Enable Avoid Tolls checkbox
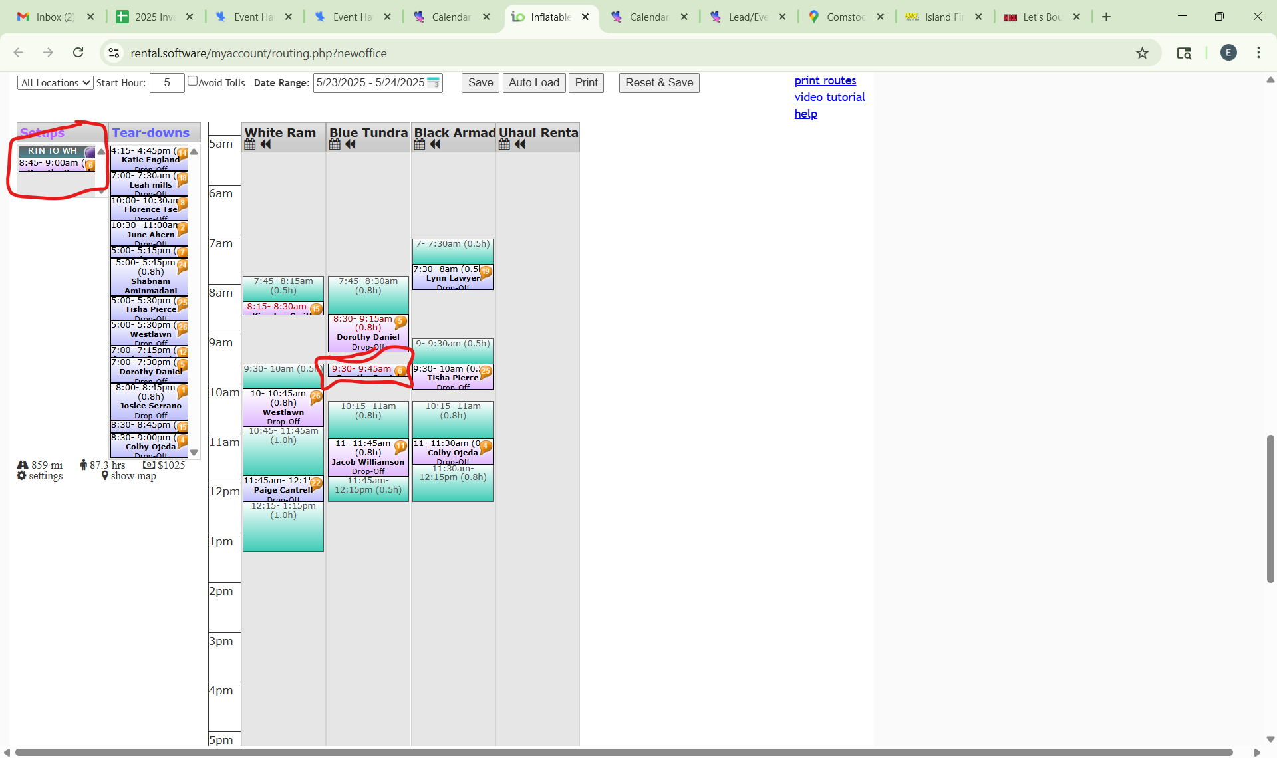The image size is (1277, 758). 192,81
